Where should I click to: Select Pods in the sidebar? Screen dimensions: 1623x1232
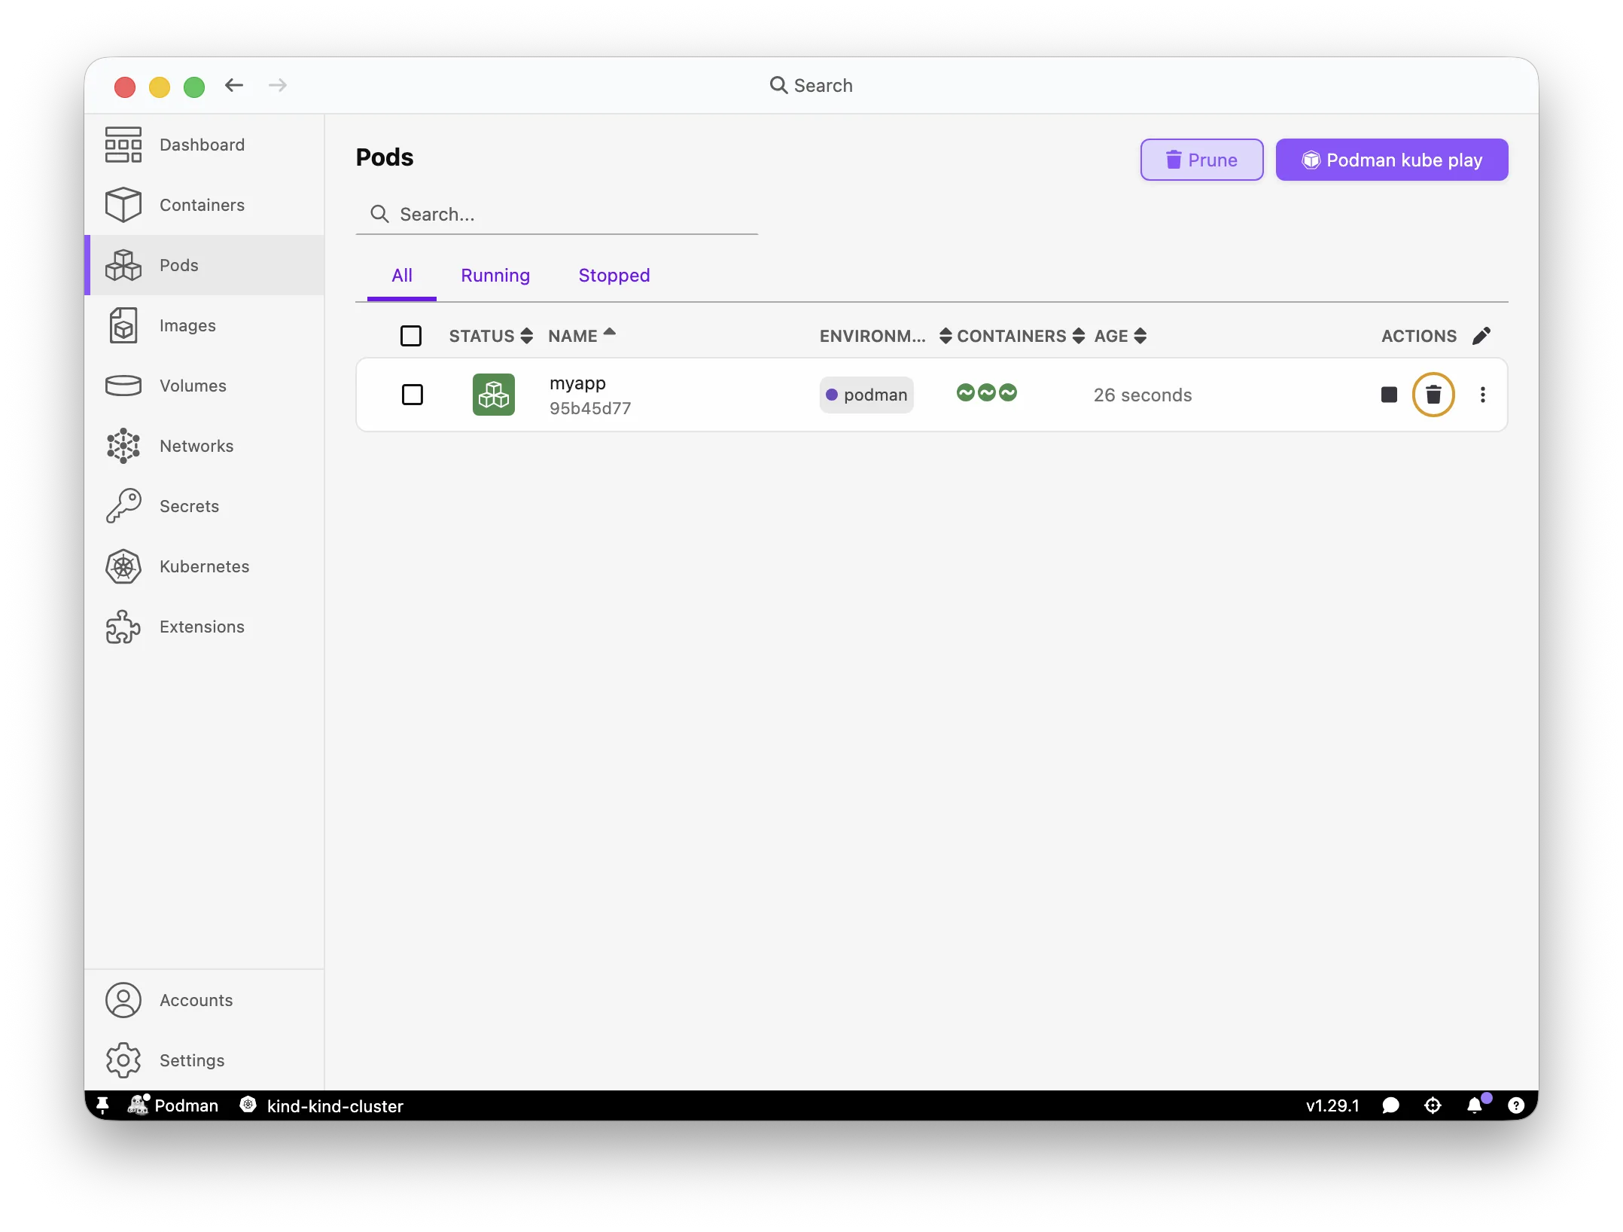click(203, 265)
